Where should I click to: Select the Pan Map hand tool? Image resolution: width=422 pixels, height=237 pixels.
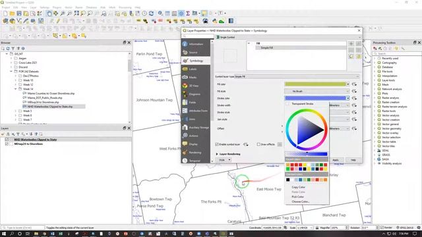click(49, 13)
